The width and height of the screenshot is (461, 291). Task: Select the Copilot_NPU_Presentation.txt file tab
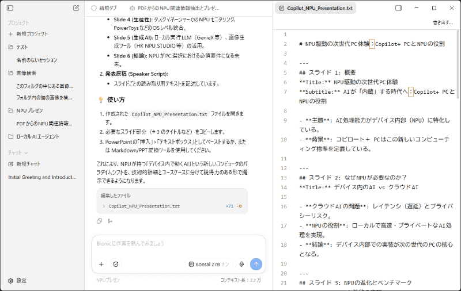pos(315,8)
